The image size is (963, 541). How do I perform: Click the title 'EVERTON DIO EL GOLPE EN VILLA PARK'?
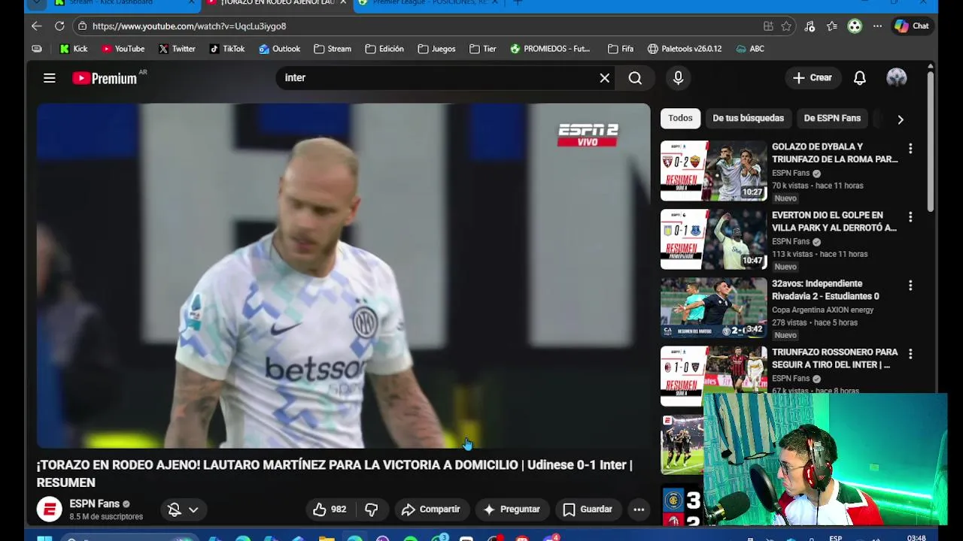click(834, 221)
